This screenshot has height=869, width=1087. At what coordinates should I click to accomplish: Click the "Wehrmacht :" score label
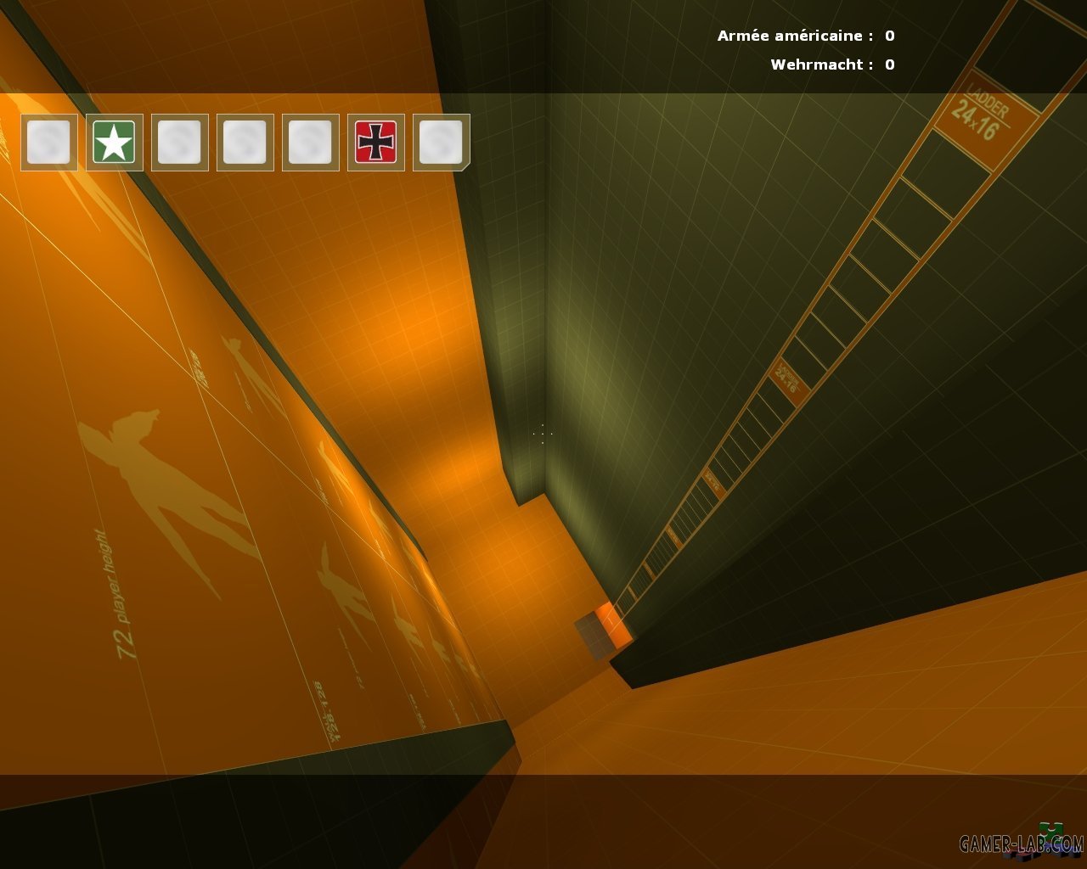[x=822, y=64]
